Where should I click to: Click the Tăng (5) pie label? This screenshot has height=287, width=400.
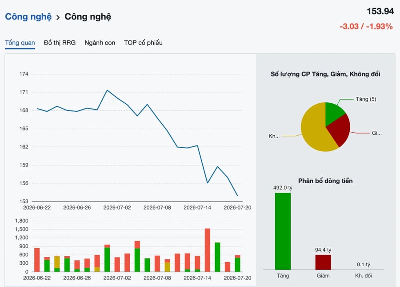point(366,99)
